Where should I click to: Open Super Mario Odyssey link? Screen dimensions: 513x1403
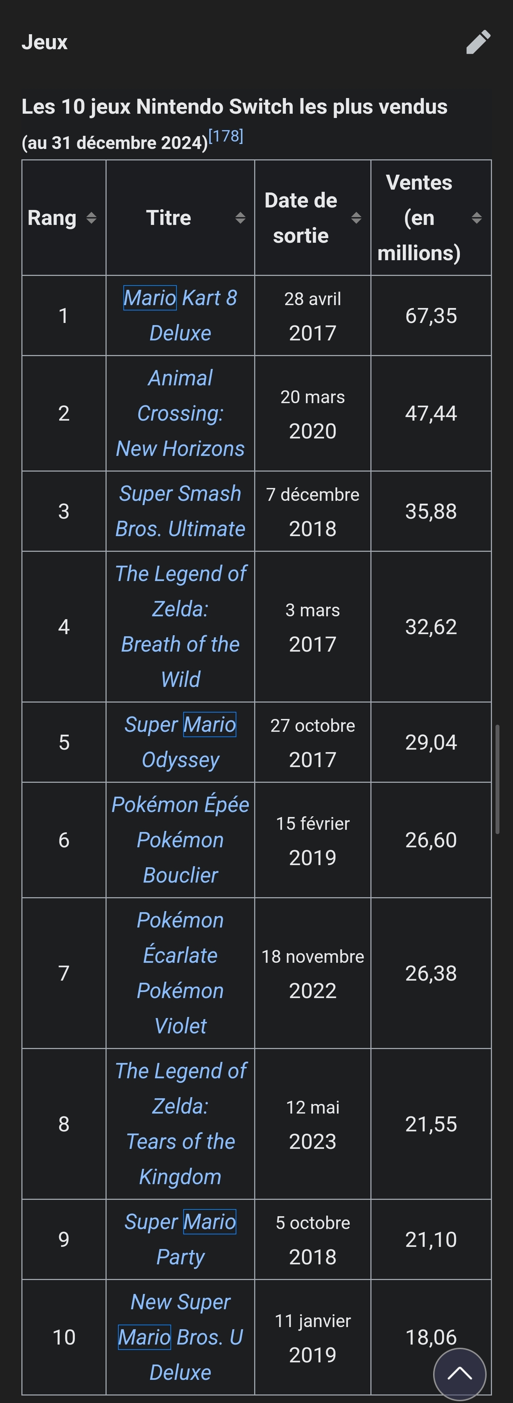click(x=180, y=742)
